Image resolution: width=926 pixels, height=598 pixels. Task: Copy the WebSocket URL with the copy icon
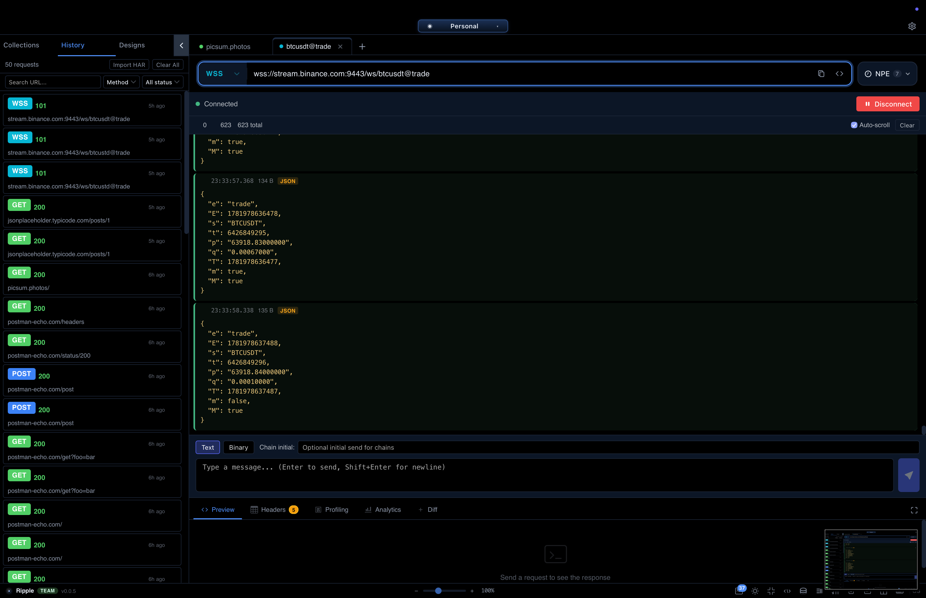pos(821,74)
